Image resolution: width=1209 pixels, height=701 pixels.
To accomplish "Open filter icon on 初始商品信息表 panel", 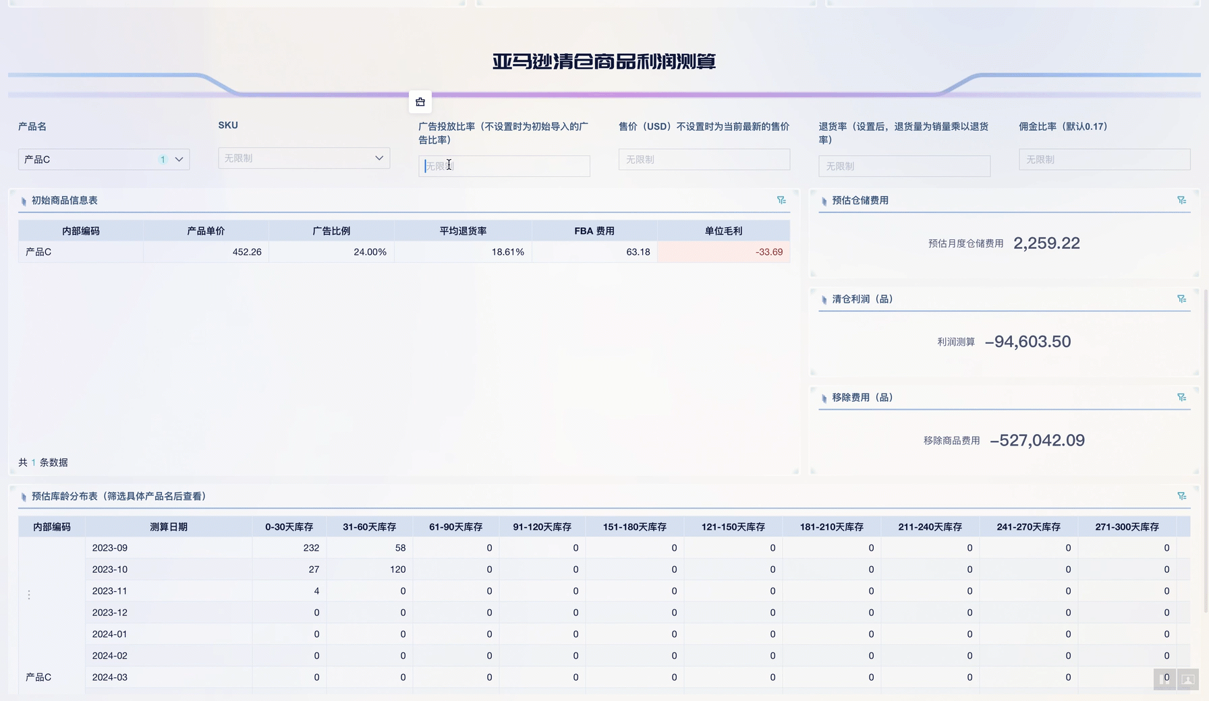I will click(x=781, y=200).
